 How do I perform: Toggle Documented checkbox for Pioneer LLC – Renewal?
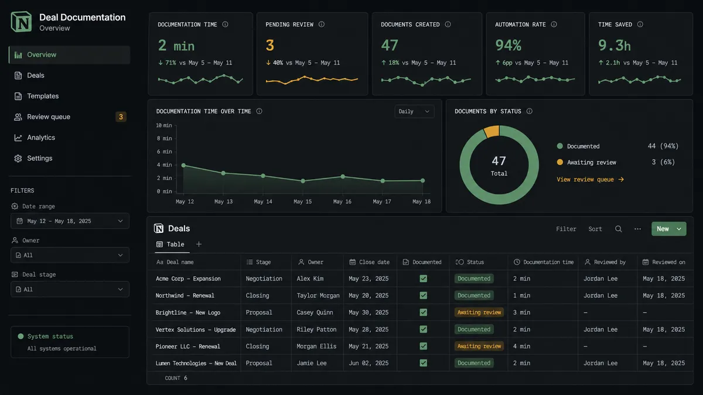click(x=423, y=346)
